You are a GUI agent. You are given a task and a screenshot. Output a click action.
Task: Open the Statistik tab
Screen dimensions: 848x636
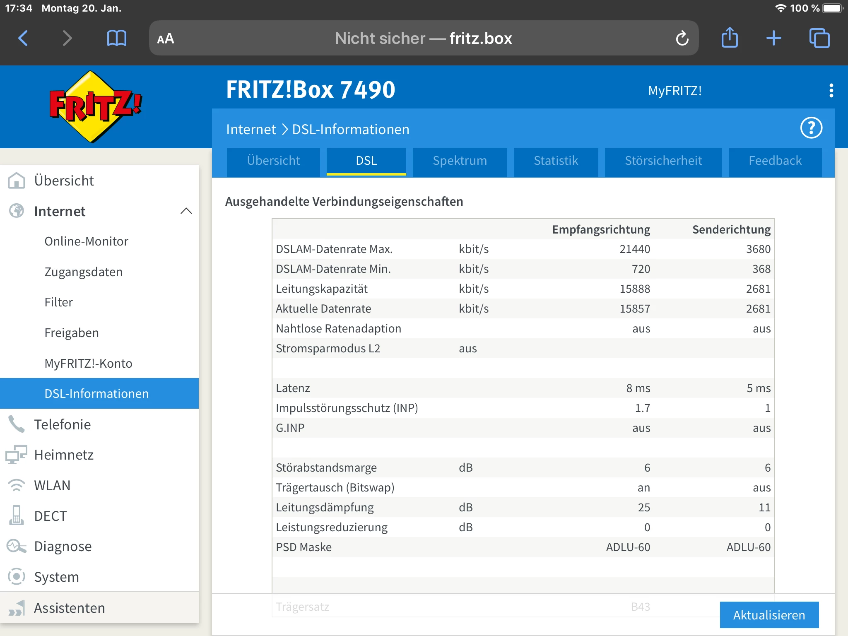tap(556, 161)
